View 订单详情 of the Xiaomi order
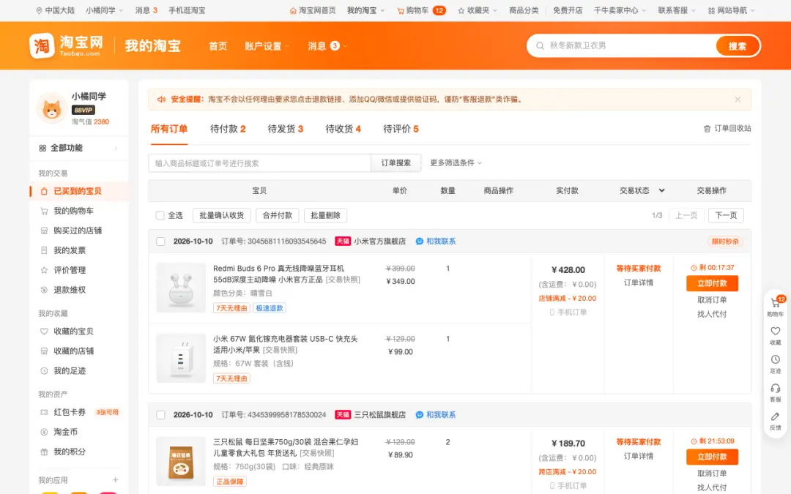 click(638, 282)
